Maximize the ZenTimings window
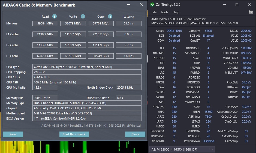Image resolution: width=256 pixels, height=153 pixels. [237, 5]
